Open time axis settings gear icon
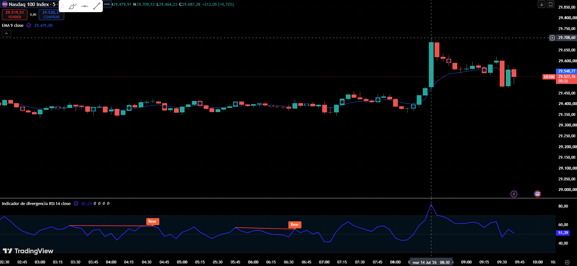The image size is (577, 266). [567, 262]
